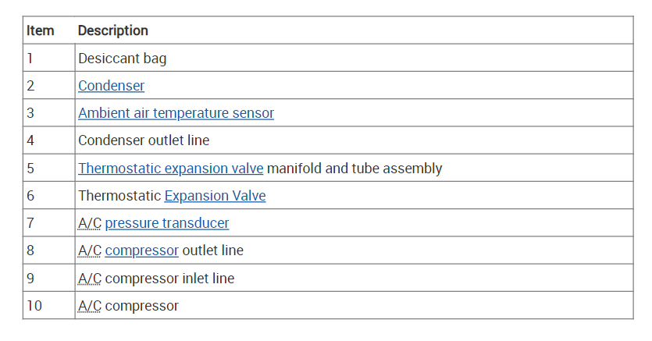Click the compressor link in row 8
This screenshot has width=652, height=341.
tap(141, 250)
